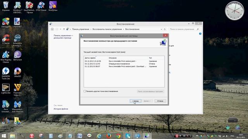Click the Back arrow in Восстановление window
This screenshot has width=248, height=139.
[52, 29]
